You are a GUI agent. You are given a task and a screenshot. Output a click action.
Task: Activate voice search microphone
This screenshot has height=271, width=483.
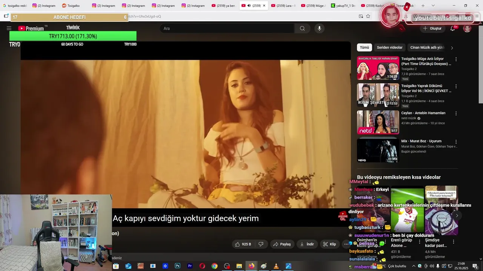(x=319, y=28)
